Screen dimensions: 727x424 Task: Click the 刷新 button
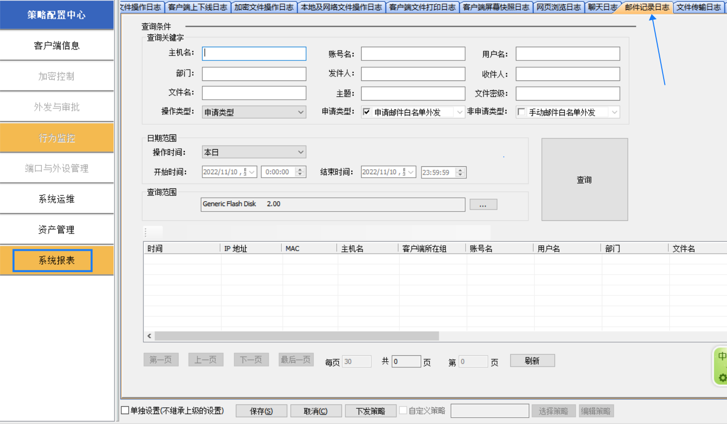click(x=532, y=361)
